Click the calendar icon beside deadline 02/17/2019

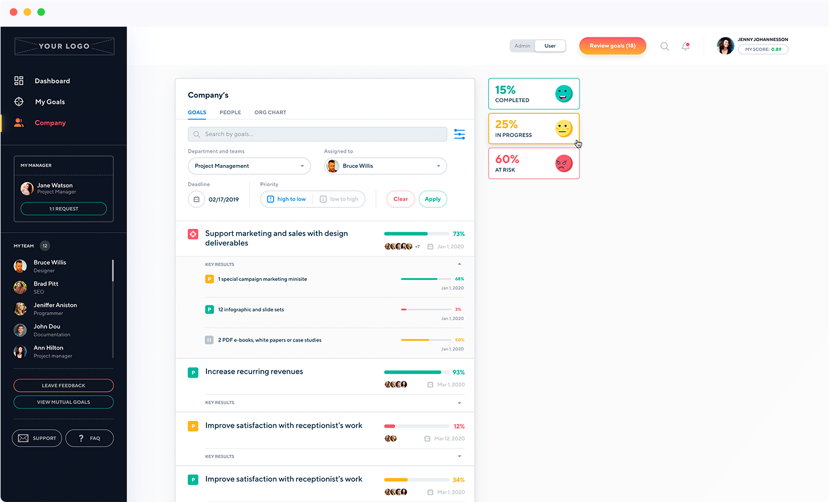(x=197, y=199)
